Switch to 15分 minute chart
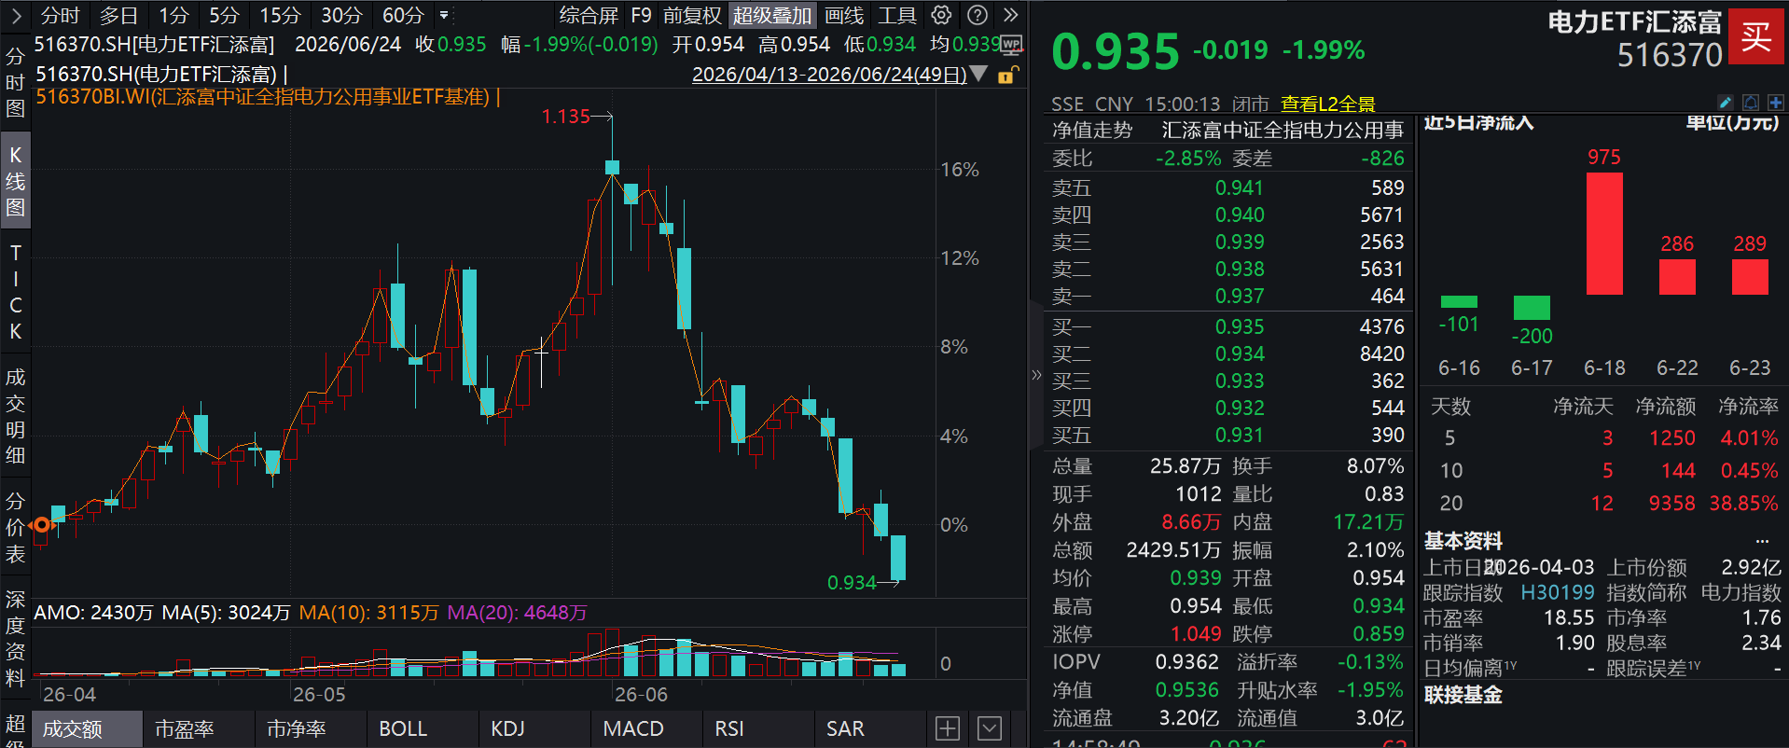Screen dimensions: 1789x748 (280, 16)
